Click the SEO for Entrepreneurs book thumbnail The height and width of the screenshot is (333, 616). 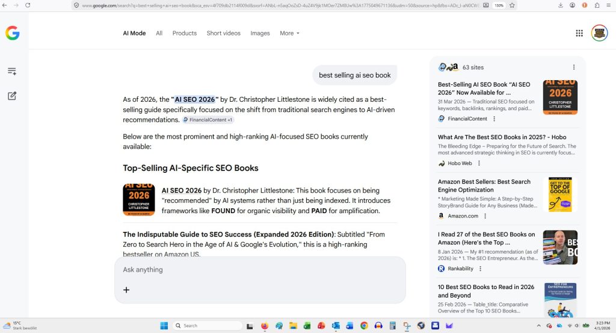point(560,300)
